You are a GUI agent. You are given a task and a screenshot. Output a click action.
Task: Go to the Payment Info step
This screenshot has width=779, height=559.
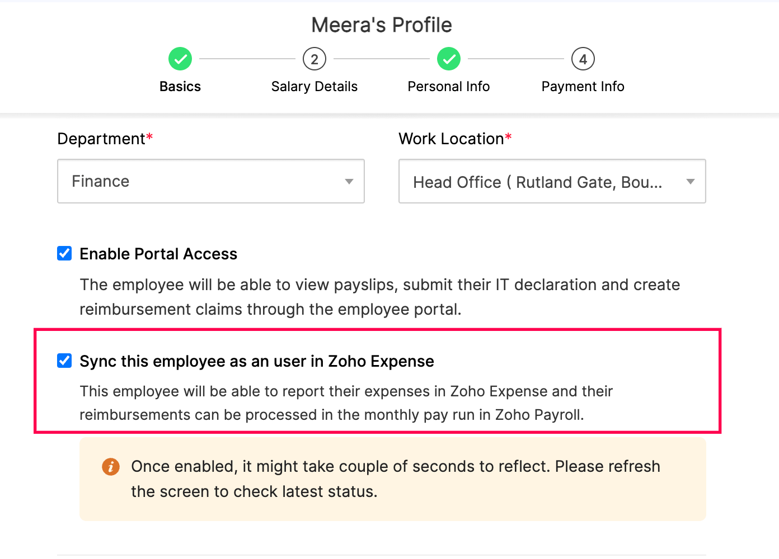[583, 86]
